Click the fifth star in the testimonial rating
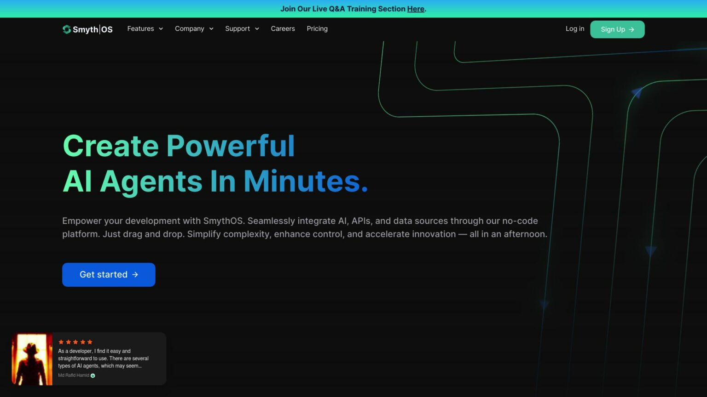 coord(90,342)
